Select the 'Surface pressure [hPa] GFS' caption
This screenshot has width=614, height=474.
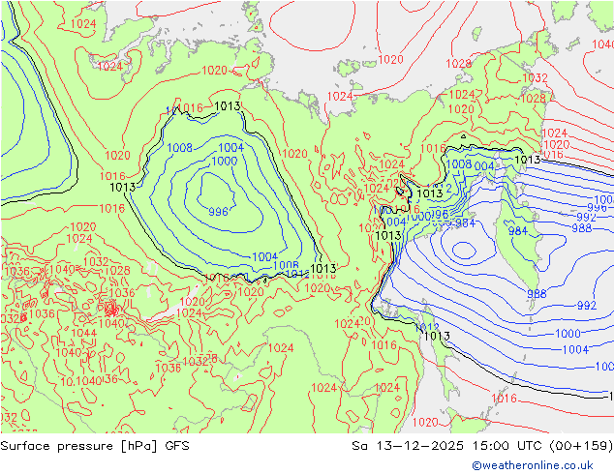pyautogui.click(x=95, y=446)
